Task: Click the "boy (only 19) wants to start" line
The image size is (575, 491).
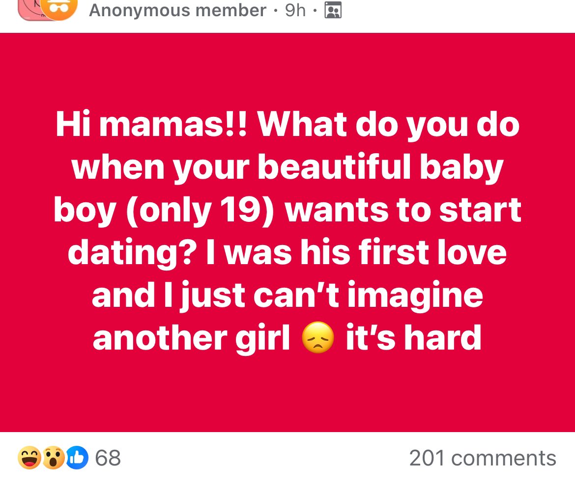Action: [287, 210]
